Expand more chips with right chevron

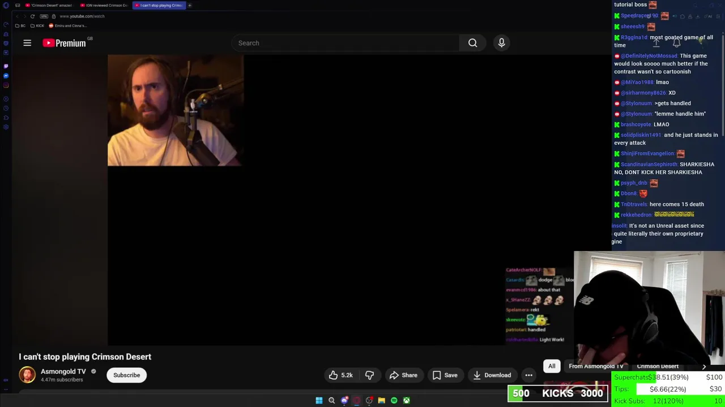[x=704, y=366]
